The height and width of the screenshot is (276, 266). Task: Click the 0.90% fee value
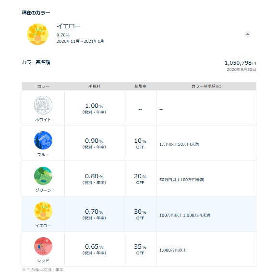[94, 141]
